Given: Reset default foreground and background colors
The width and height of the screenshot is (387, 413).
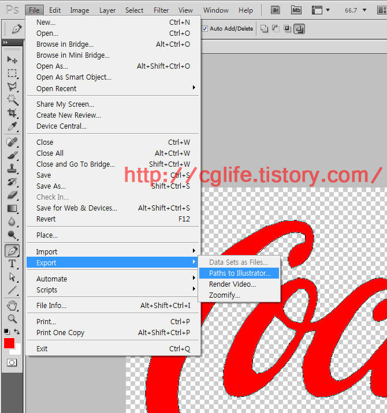Looking at the screenshot, I should 7,332.
